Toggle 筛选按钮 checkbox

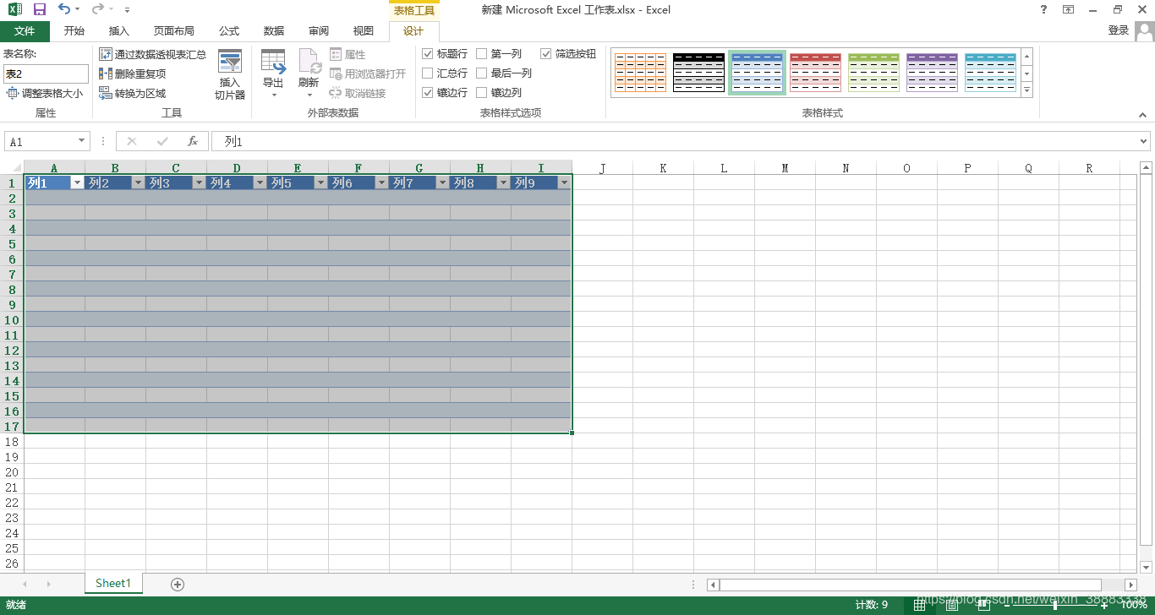[546, 54]
